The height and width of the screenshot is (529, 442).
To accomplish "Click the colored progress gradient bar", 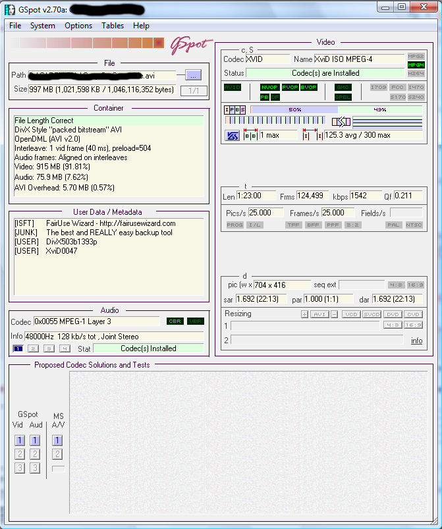I will 88,43.
